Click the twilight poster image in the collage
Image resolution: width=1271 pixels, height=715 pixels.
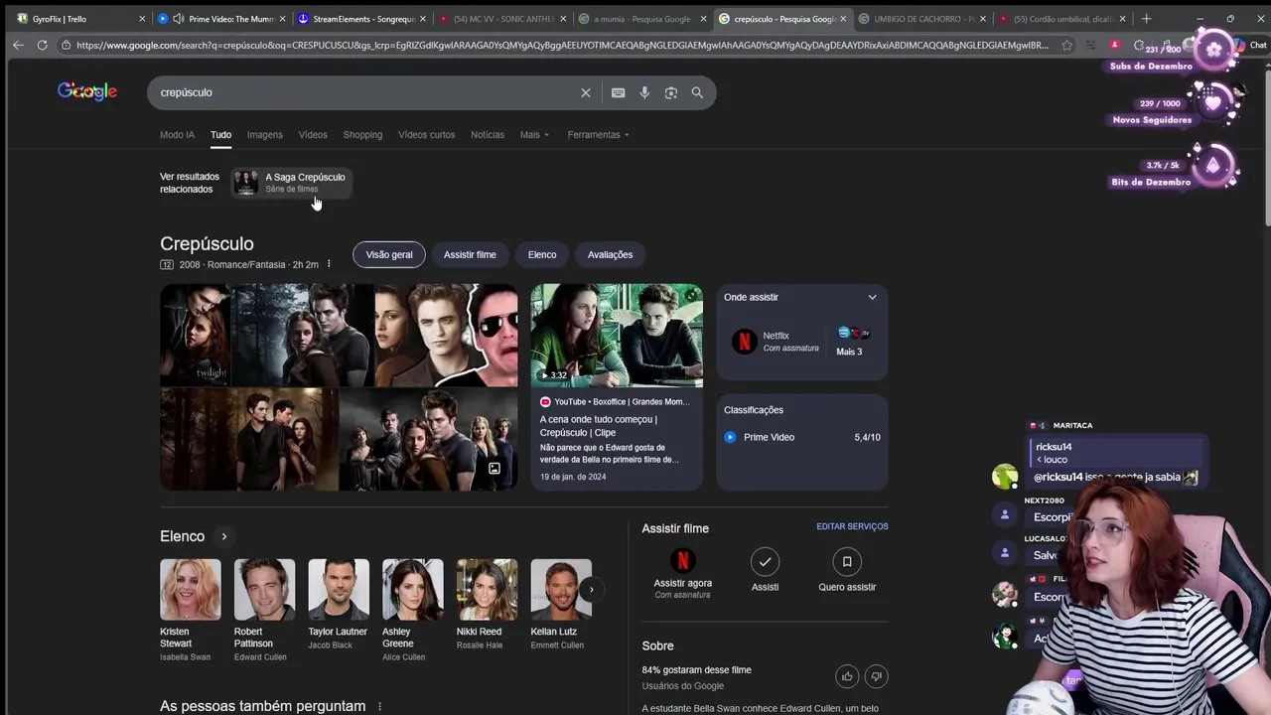196,336
